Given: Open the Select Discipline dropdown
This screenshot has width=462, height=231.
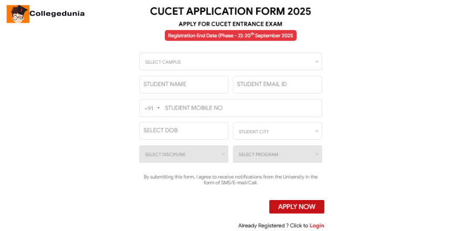Looking at the screenshot, I should coord(180,154).
